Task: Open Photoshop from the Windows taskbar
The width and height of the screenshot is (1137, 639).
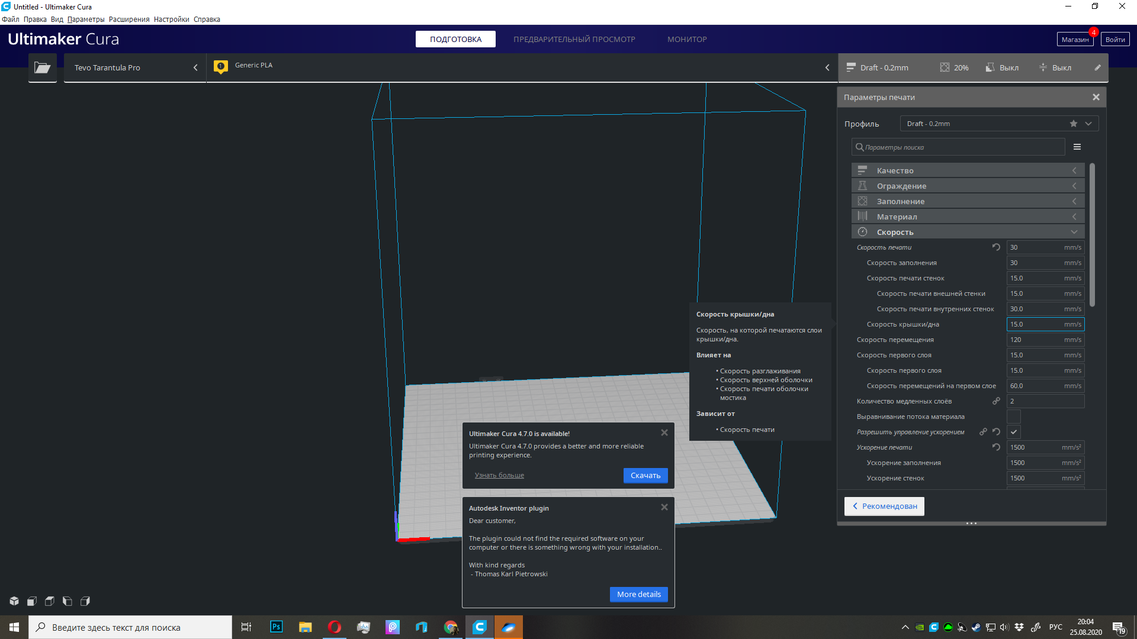Action: click(x=276, y=627)
